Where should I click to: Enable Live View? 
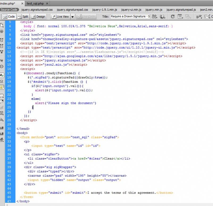[60, 17]
